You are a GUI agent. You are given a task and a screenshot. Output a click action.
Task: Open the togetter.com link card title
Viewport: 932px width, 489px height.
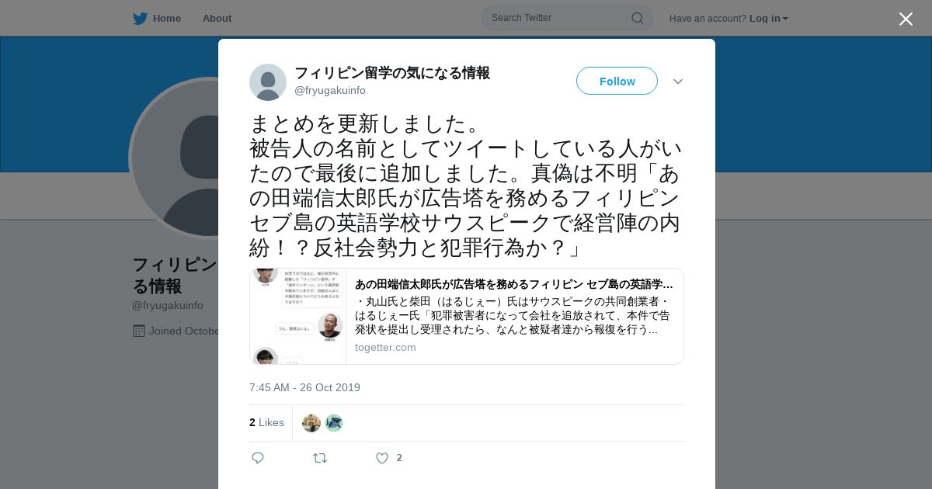pyautogui.click(x=514, y=284)
